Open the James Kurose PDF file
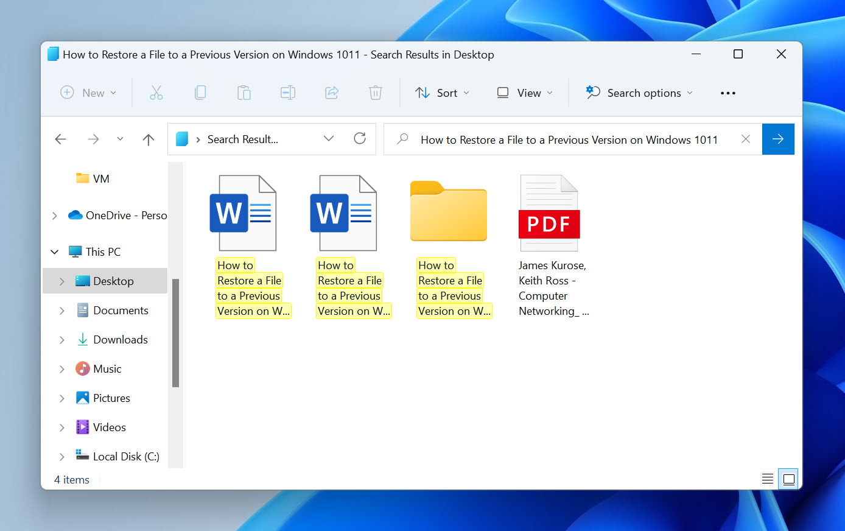 (x=549, y=213)
